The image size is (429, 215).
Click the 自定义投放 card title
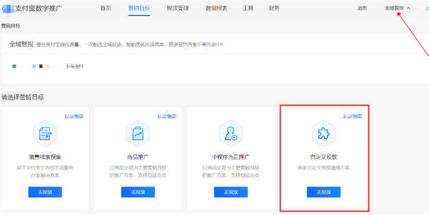(324, 157)
